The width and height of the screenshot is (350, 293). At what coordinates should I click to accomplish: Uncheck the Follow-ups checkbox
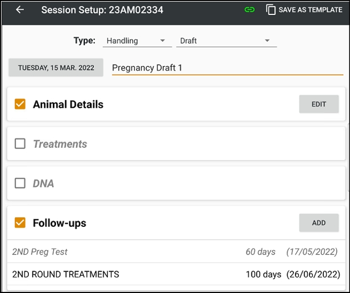pyautogui.click(x=20, y=223)
